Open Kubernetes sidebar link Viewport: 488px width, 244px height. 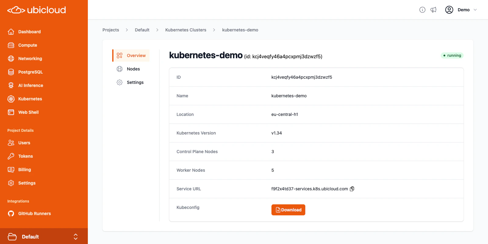(x=30, y=99)
